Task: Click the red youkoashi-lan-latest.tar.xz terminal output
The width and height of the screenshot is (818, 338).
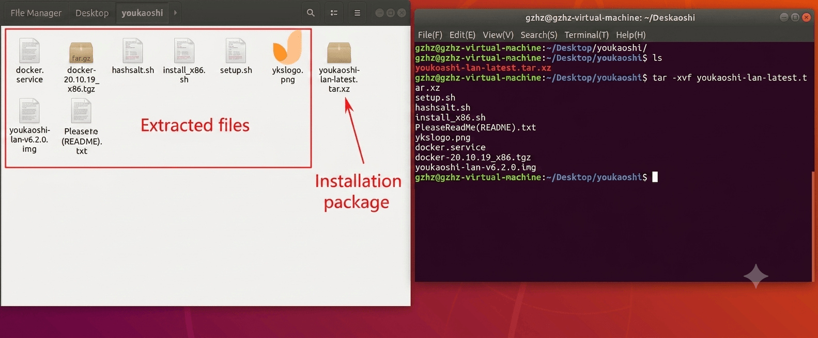Action: coord(483,68)
